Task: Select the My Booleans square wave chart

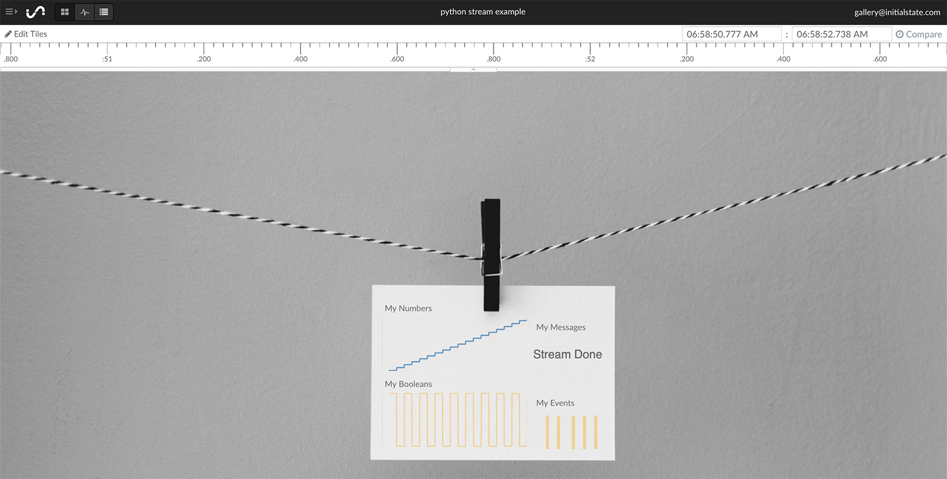Action: 456,420
